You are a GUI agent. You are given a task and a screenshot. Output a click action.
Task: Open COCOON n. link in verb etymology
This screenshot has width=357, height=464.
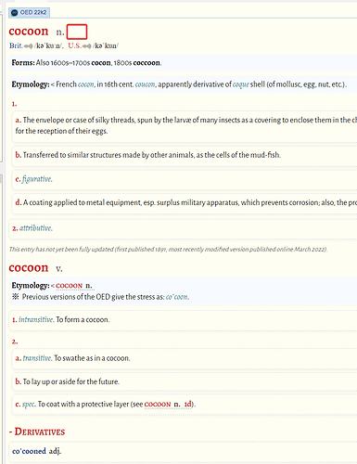click(x=74, y=286)
